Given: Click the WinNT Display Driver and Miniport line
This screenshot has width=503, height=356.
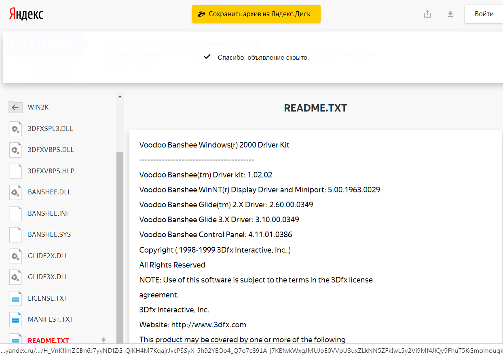Looking at the screenshot, I should coord(260,190).
